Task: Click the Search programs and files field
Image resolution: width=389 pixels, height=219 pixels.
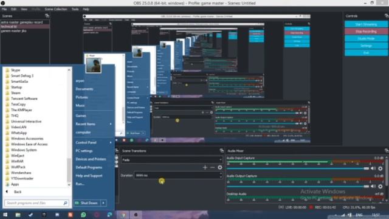Action: coord(36,203)
